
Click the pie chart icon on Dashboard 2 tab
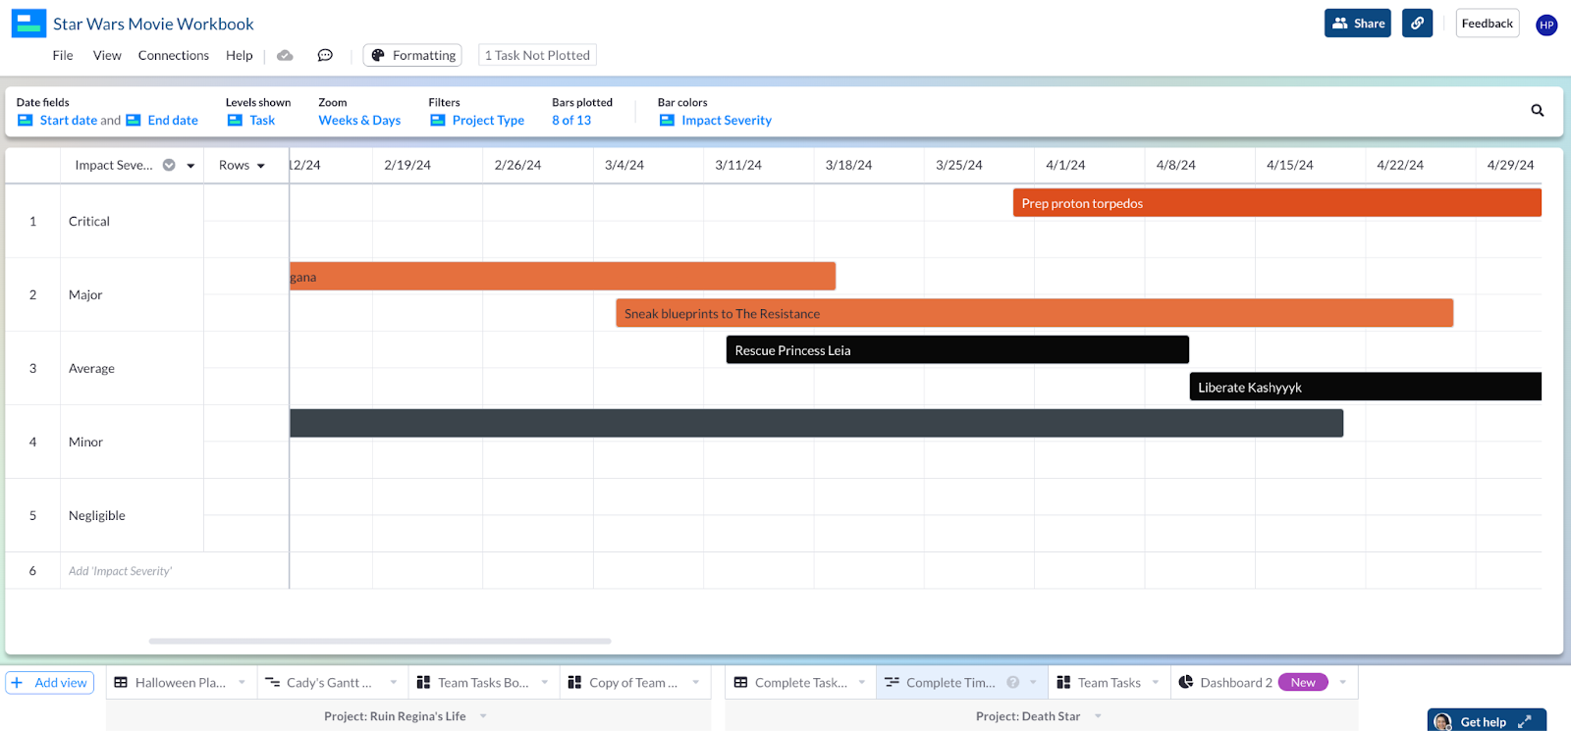(x=1186, y=682)
